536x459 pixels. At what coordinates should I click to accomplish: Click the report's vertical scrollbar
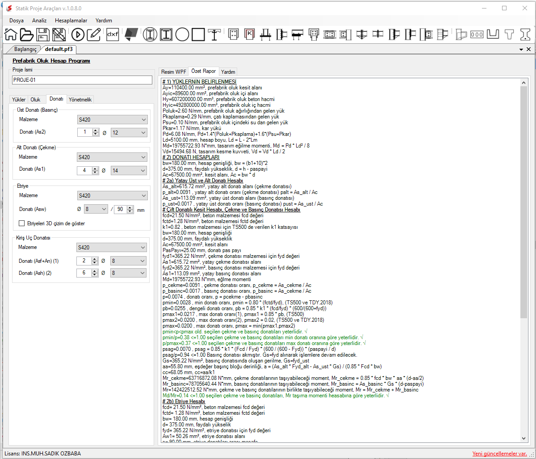pos(524,260)
